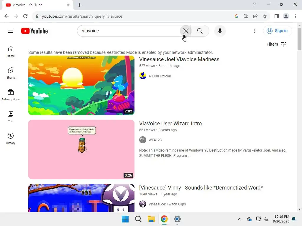Open the Chrome profile icon
Image resolution: width=302 pixels, height=226 pixels.
click(286, 16)
